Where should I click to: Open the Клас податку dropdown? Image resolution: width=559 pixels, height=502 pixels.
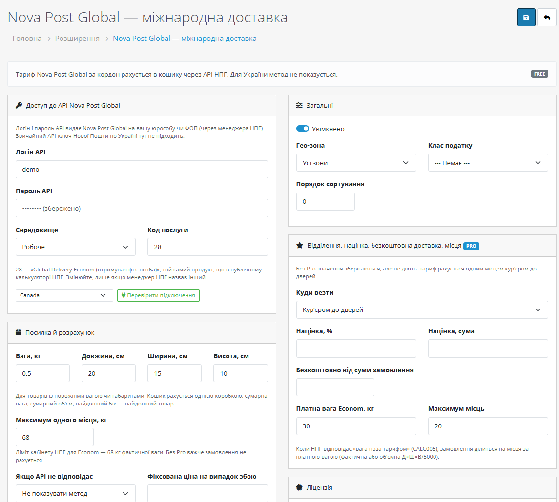(x=488, y=163)
